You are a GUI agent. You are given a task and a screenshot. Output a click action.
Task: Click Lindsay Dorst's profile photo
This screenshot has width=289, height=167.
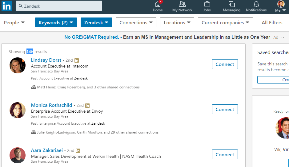tap(18, 65)
